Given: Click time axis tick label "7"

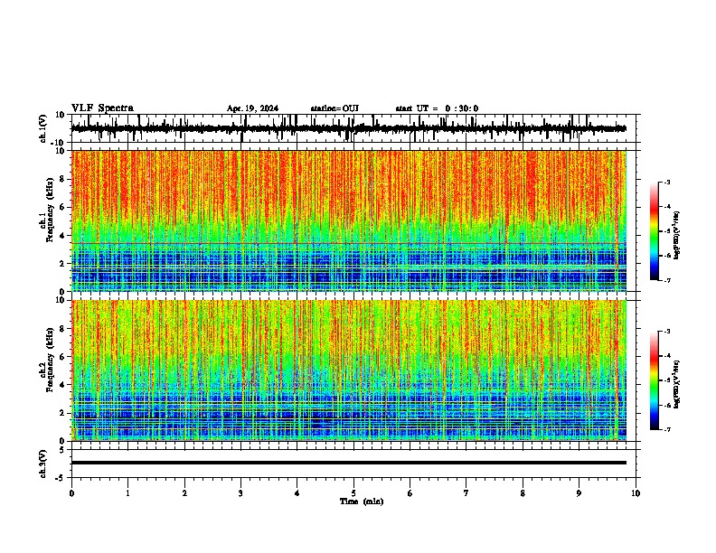Looking at the screenshot, I should click(466, 493).
